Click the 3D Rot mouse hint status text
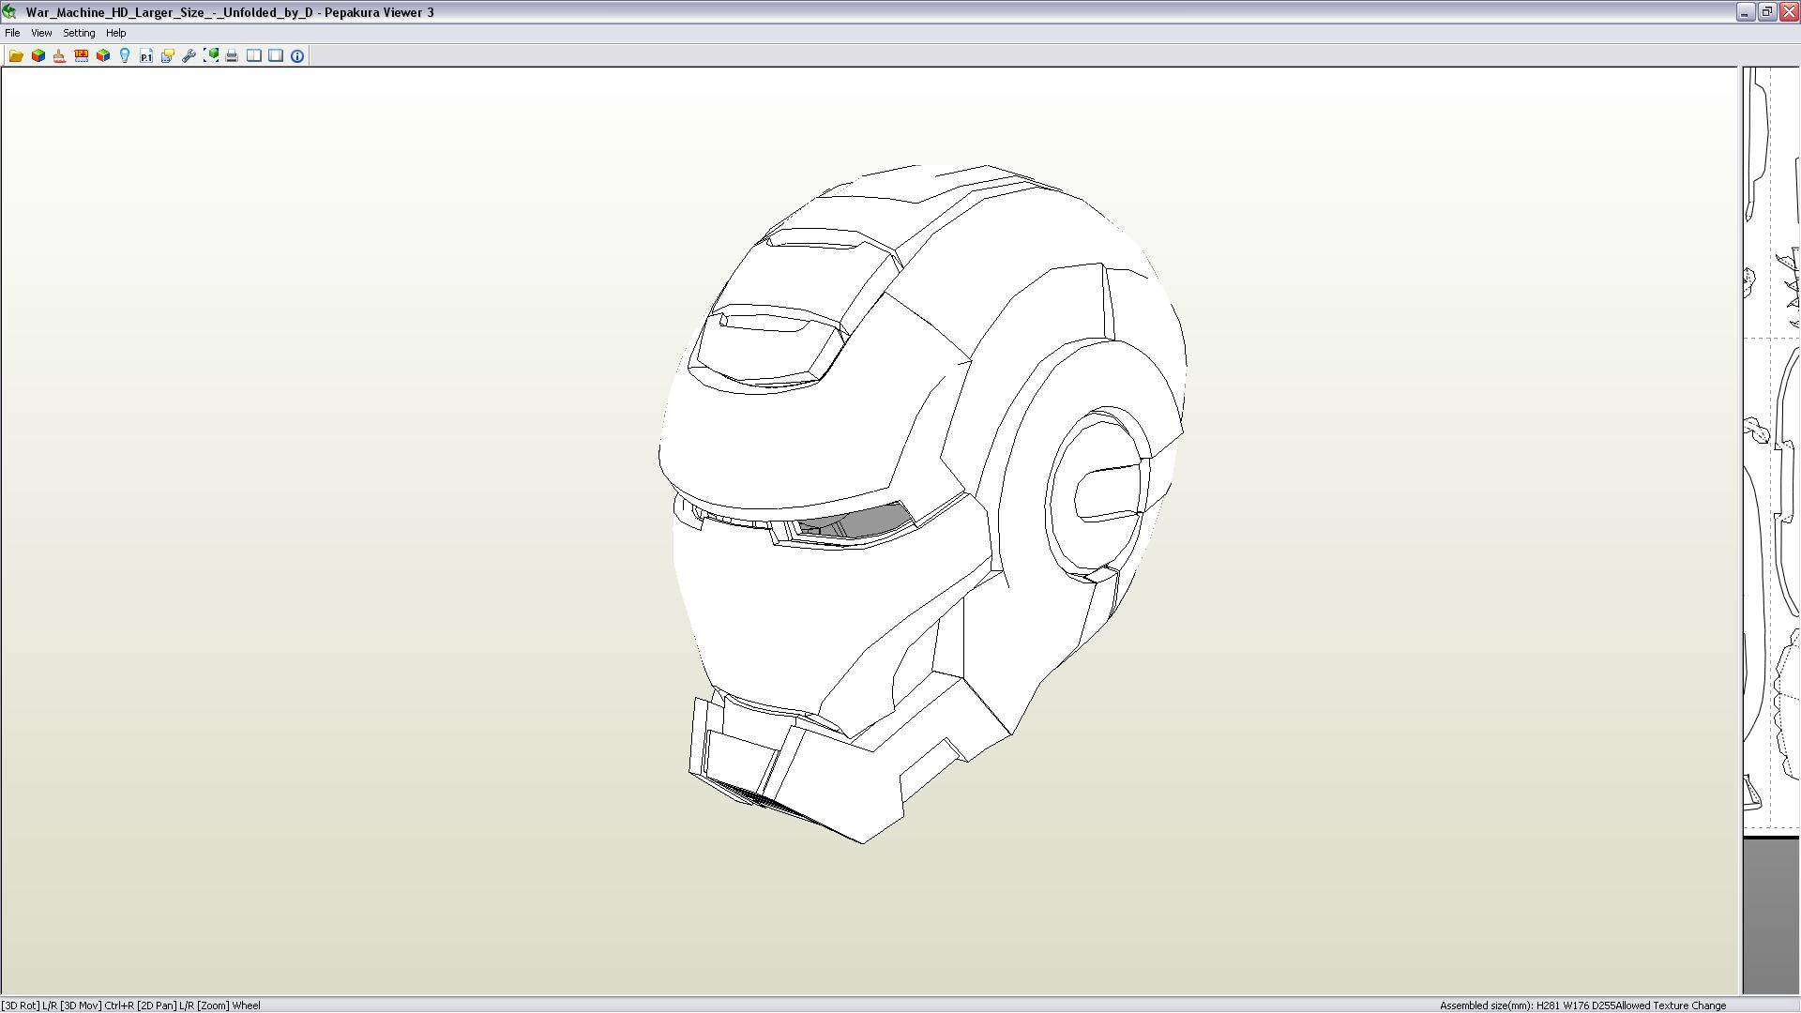 coord(131,1005)
